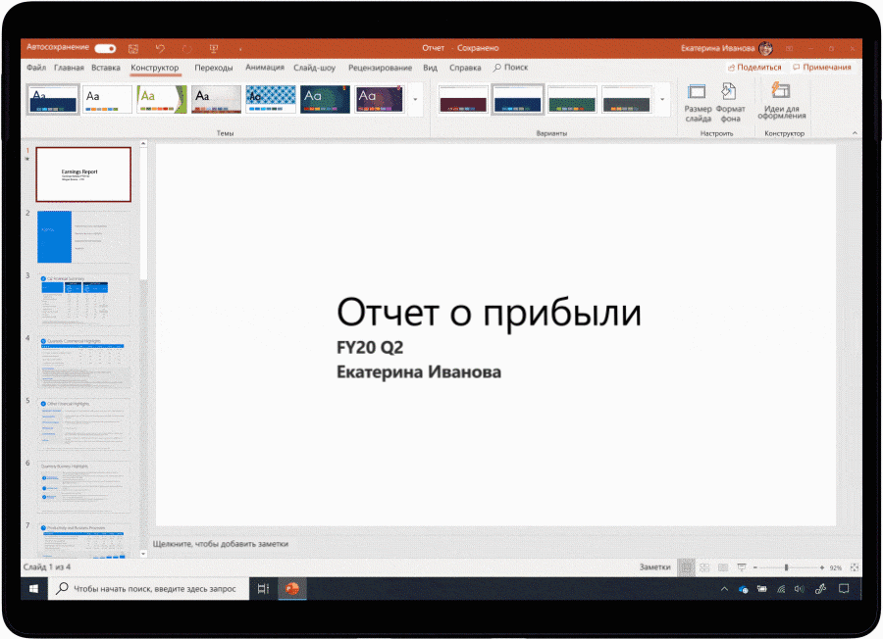The image size is (883, 639).
Task: Toggle Заметки pane in status bar
Action: [655, 567]
